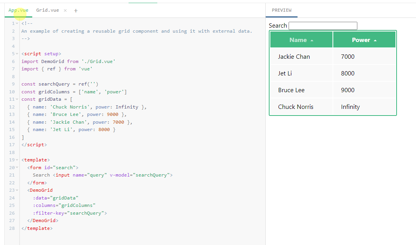Select the PREVIEW tab
This screenshot has height=245, width=416.
point(282,10)
